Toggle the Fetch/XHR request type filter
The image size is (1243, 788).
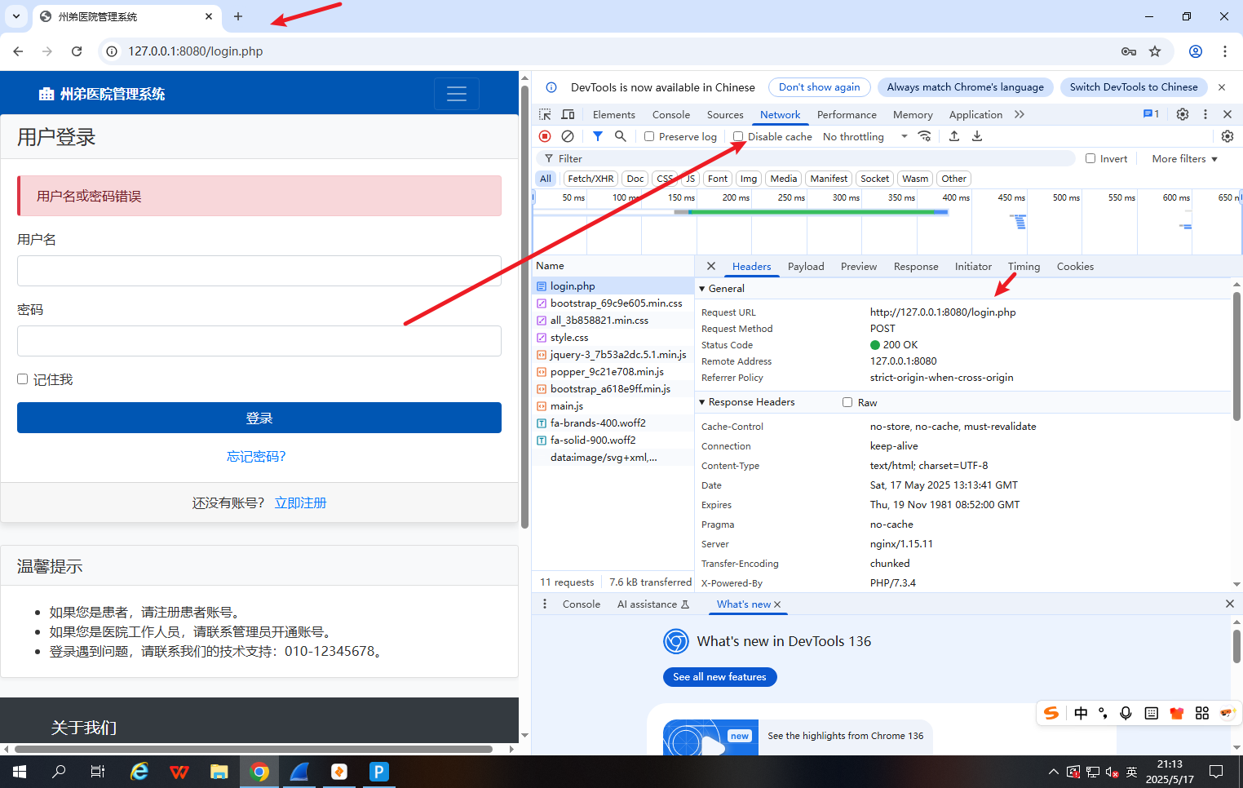coord(591,179)
